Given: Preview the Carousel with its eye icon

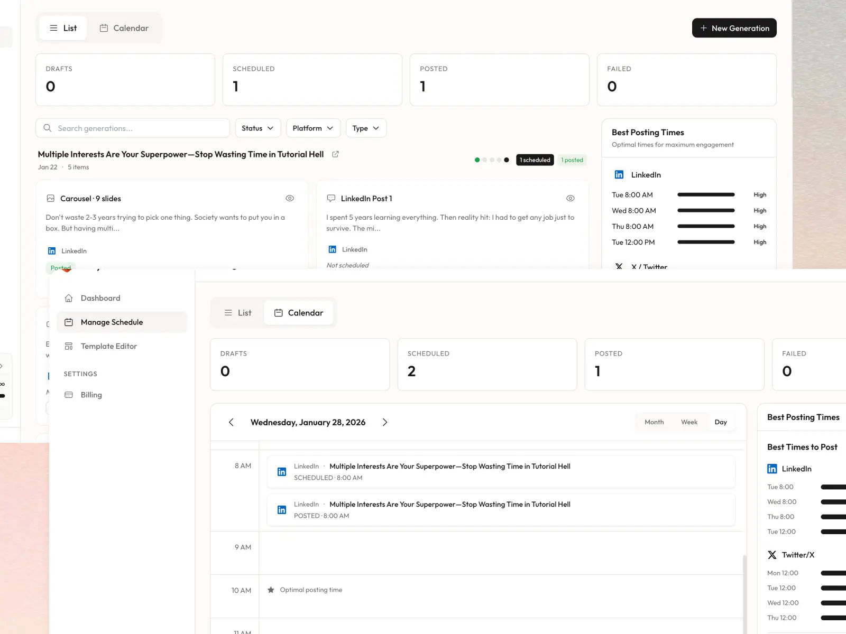Looking at the screenshot, I should [x=290, y=198].
